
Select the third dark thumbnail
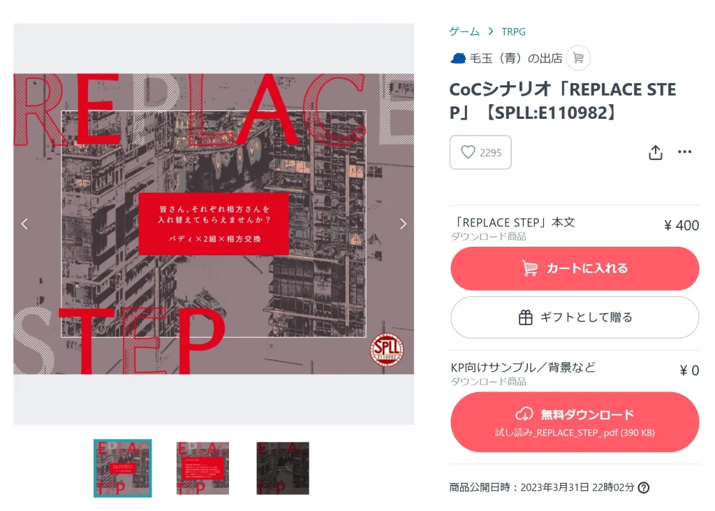(x=283, y=468)
